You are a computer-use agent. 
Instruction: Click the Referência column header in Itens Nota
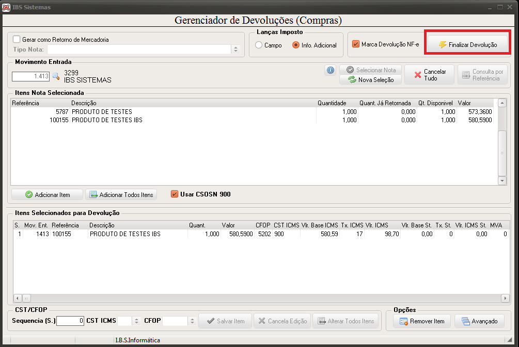40,103
